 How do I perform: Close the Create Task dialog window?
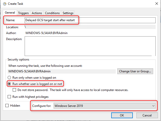click(x=155, y=4)
